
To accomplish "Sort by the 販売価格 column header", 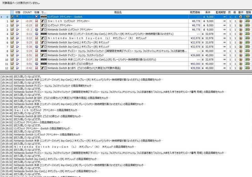I will pos(195,12).
